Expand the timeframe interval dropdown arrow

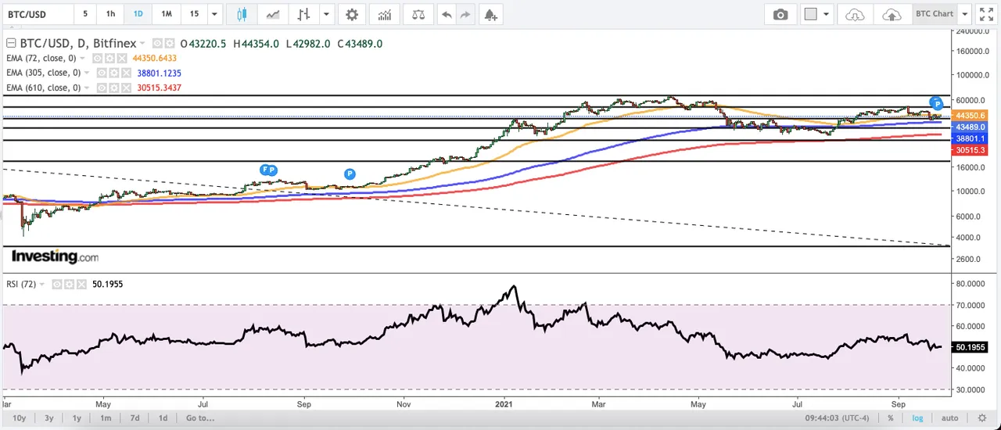tap(214, 14)
